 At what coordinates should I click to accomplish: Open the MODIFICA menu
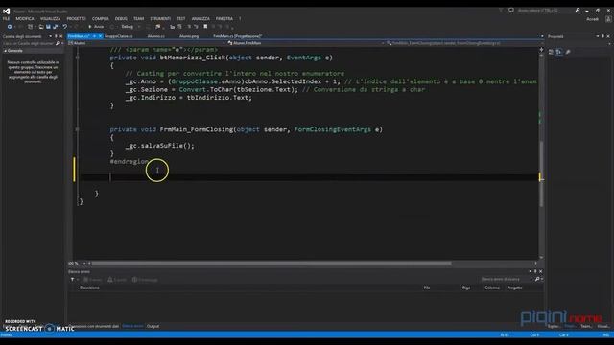tap(25, 19)
